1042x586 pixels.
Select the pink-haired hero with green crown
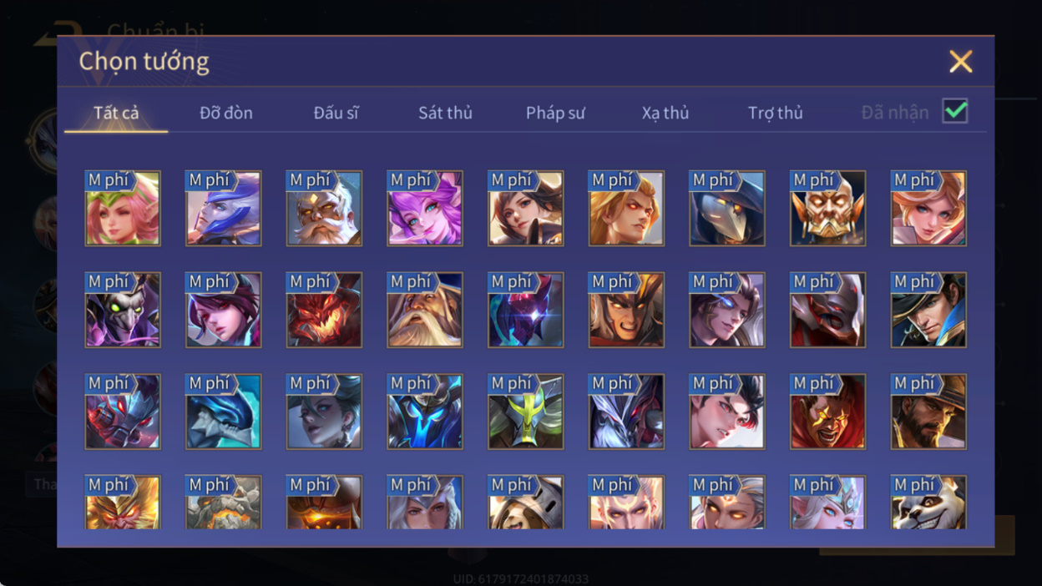coord(123,209)
